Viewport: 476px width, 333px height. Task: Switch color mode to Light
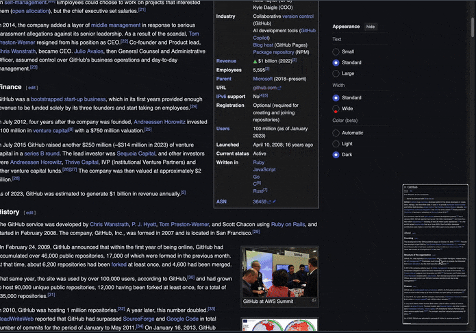(x=336, y=144)
